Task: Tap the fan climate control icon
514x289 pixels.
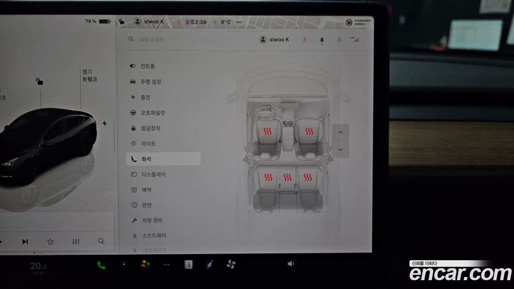Action: (231, 264)
